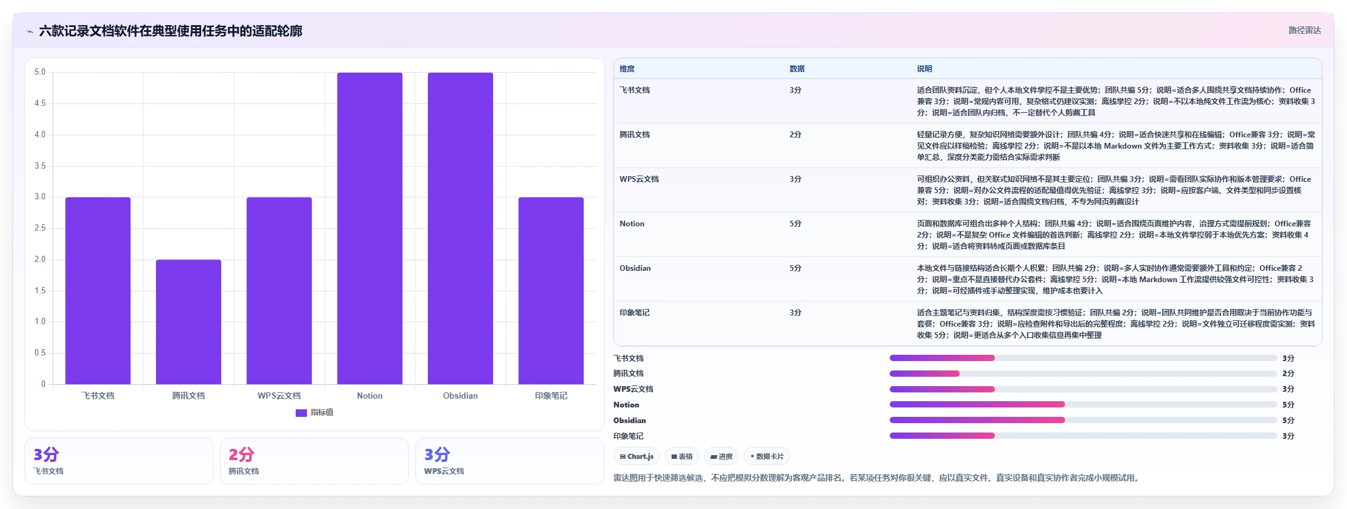1347x509 pixels.
Task: Click the Notion progress bar
Action: coord(1083,405)
